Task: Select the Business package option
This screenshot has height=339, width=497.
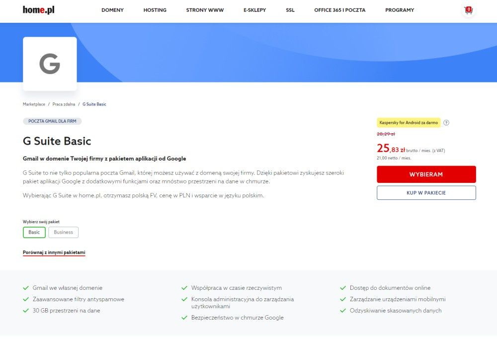Action: [x=64, y=232]
